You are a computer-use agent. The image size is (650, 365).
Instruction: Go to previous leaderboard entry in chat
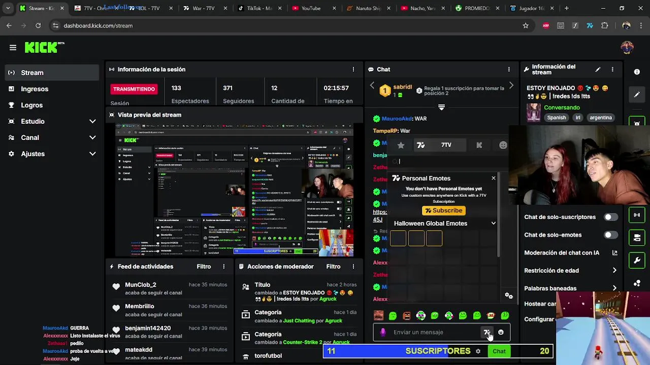pyautogui.click(x=372, y=86)
